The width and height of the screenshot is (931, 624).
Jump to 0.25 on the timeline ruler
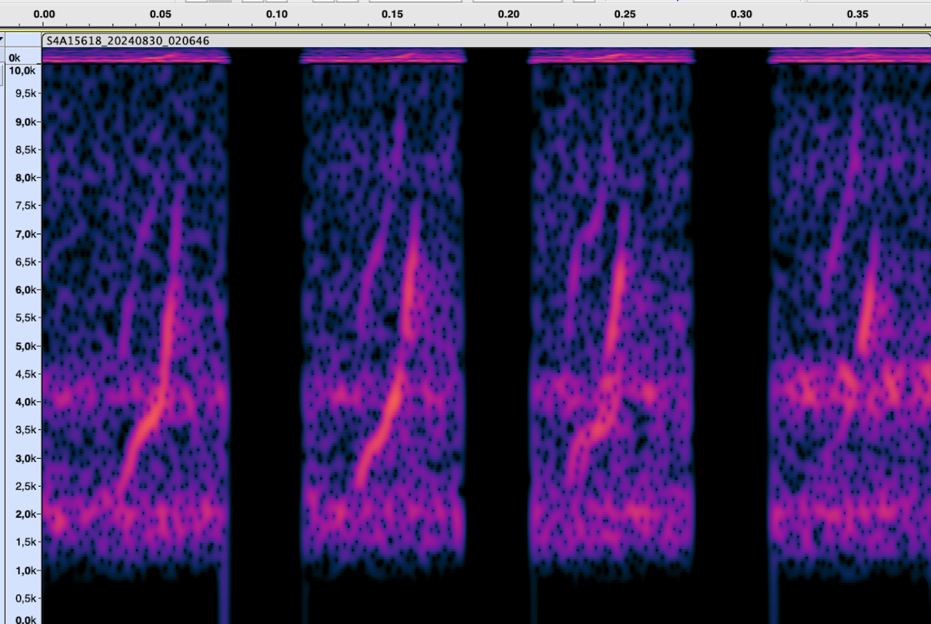pyautogui.click(x=625, y=14)
